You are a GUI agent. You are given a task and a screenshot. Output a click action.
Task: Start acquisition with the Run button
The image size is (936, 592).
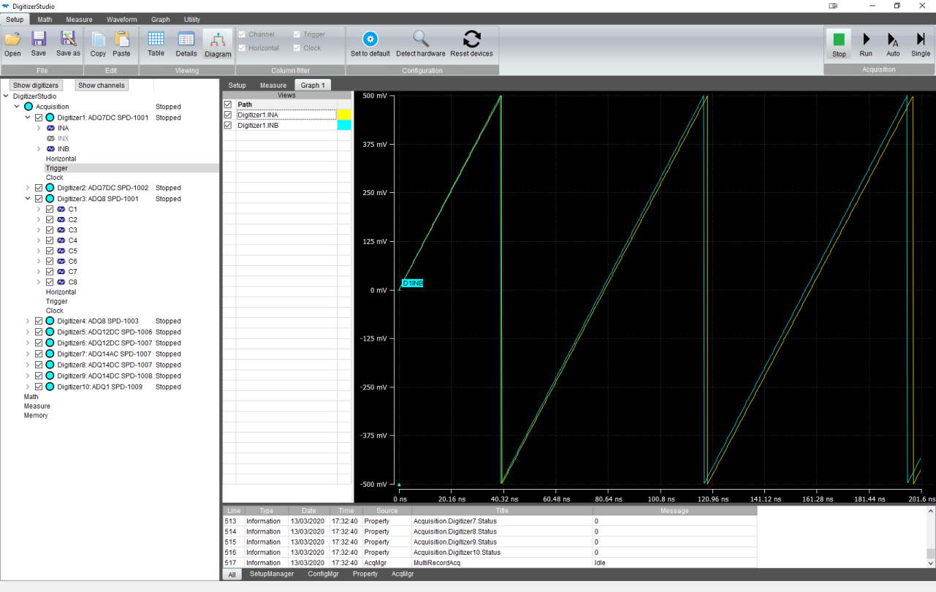pyautogui.click(x=866, y=39)
